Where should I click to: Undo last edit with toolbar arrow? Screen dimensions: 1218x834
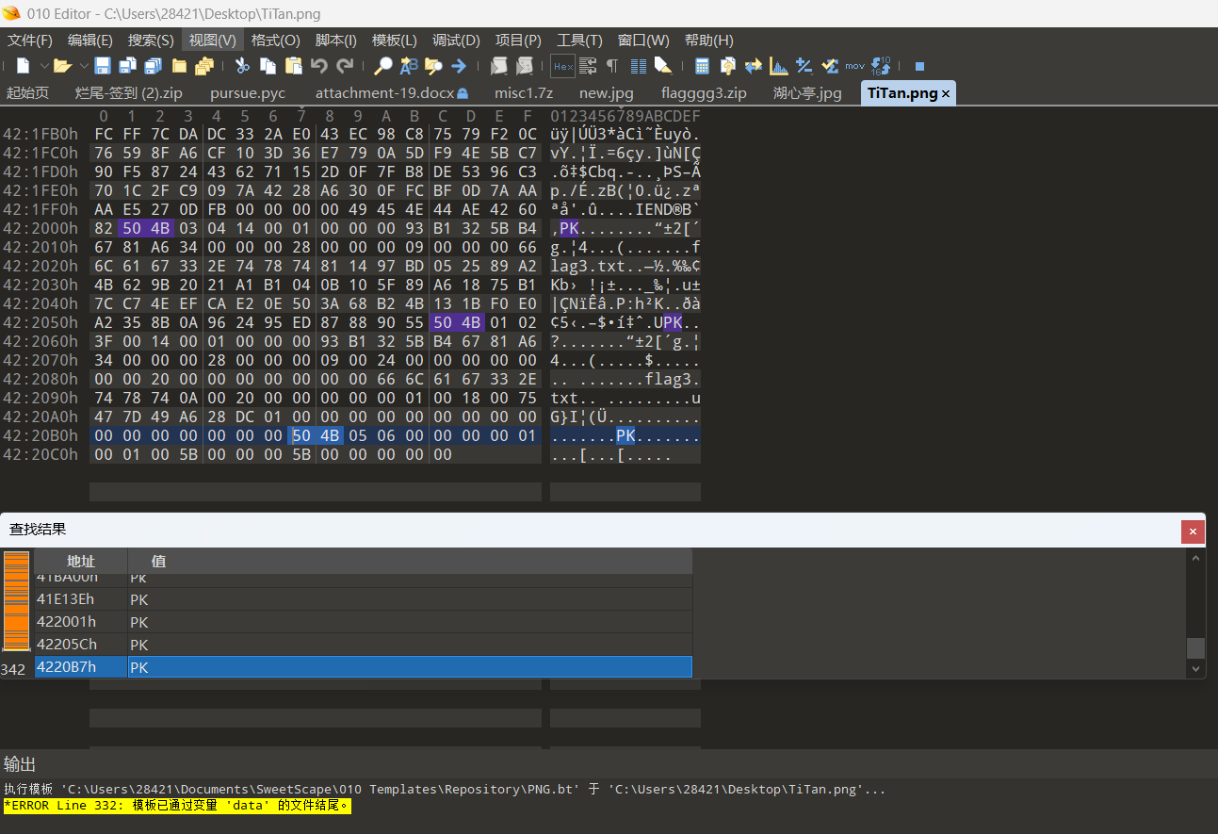point(319,66)
